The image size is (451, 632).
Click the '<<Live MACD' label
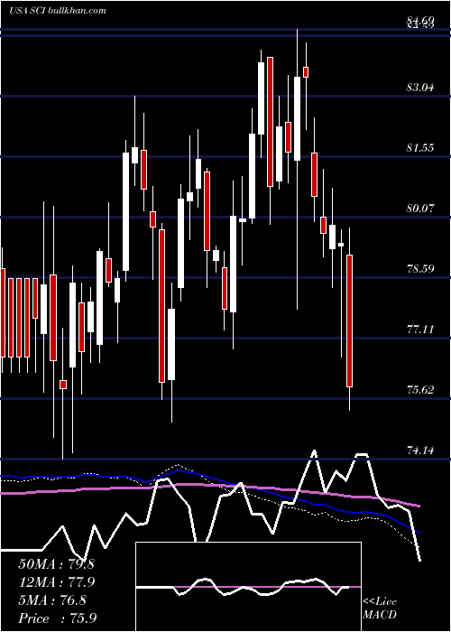[380, 608]
